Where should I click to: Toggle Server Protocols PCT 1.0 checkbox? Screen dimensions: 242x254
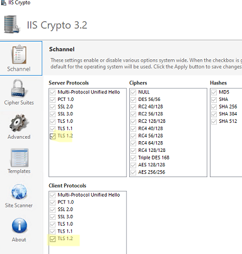(53, 100)
